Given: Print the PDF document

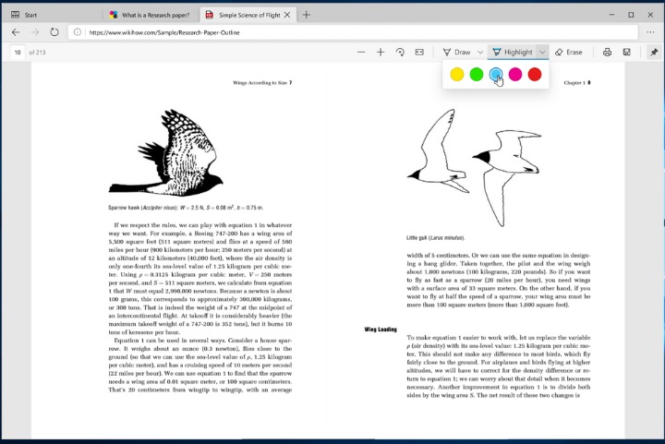Looking at the screenshot, I should point(607,52).
